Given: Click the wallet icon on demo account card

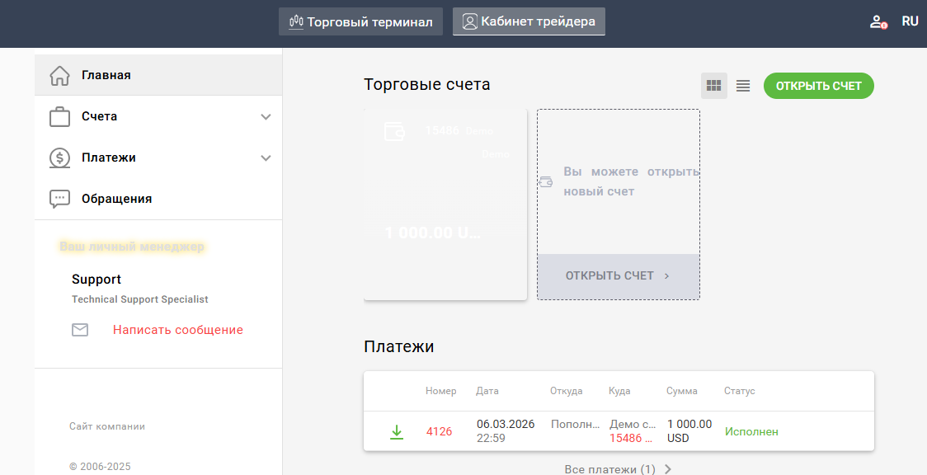Looking at the screenshot, I should (394, 132).
